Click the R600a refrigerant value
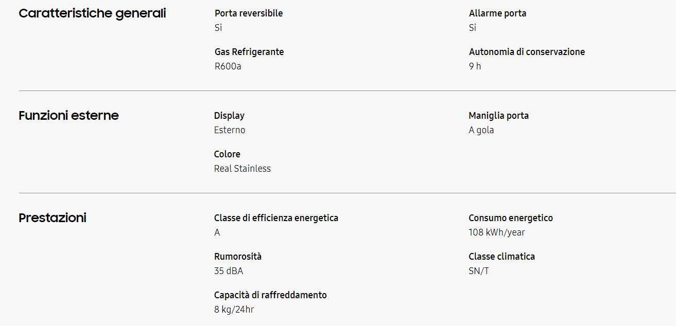The image size is (676, 326). [x=228, y=66]
